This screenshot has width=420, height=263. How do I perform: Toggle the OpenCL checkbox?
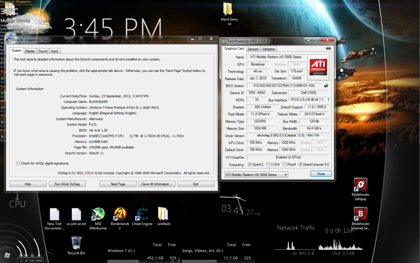(250, 164)
